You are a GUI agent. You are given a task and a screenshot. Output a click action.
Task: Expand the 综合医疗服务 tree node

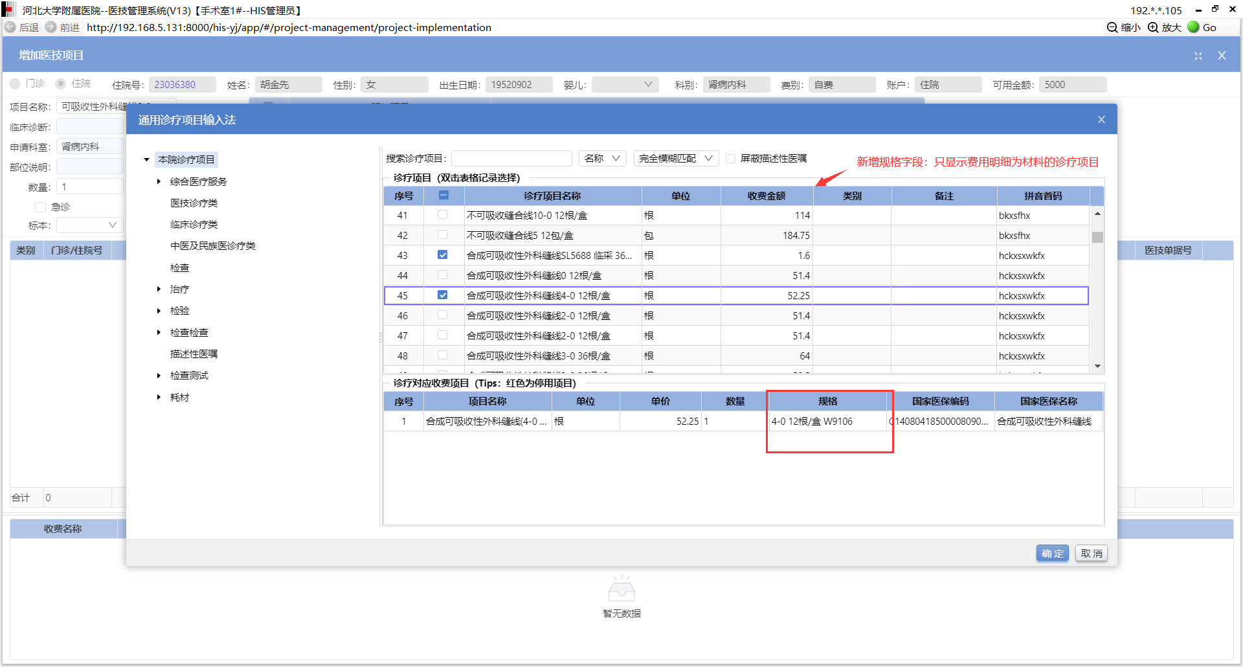(159, 182)
